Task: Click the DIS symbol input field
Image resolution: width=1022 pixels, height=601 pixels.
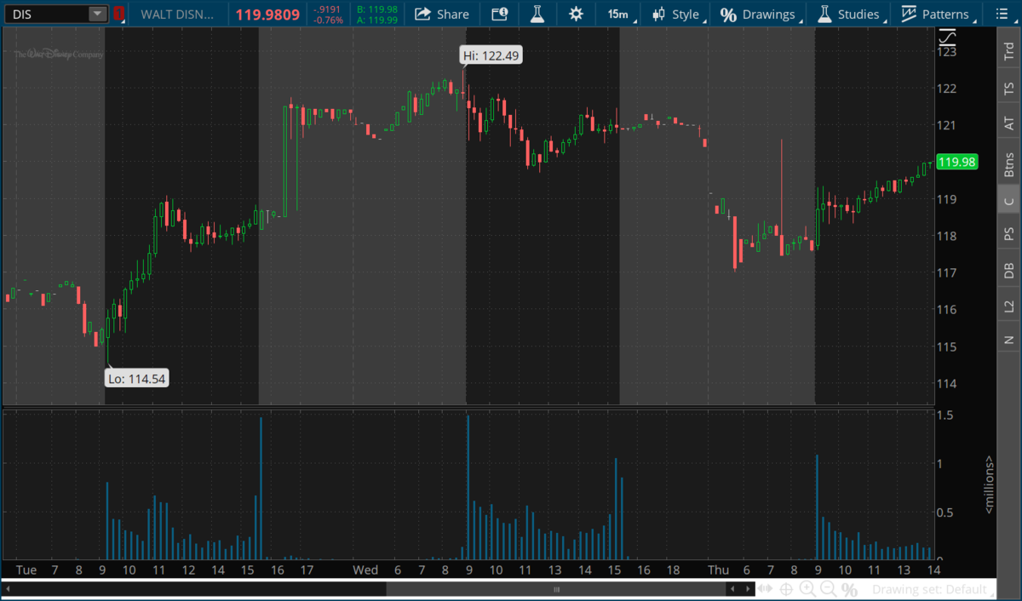Action: tap(47, 14)
